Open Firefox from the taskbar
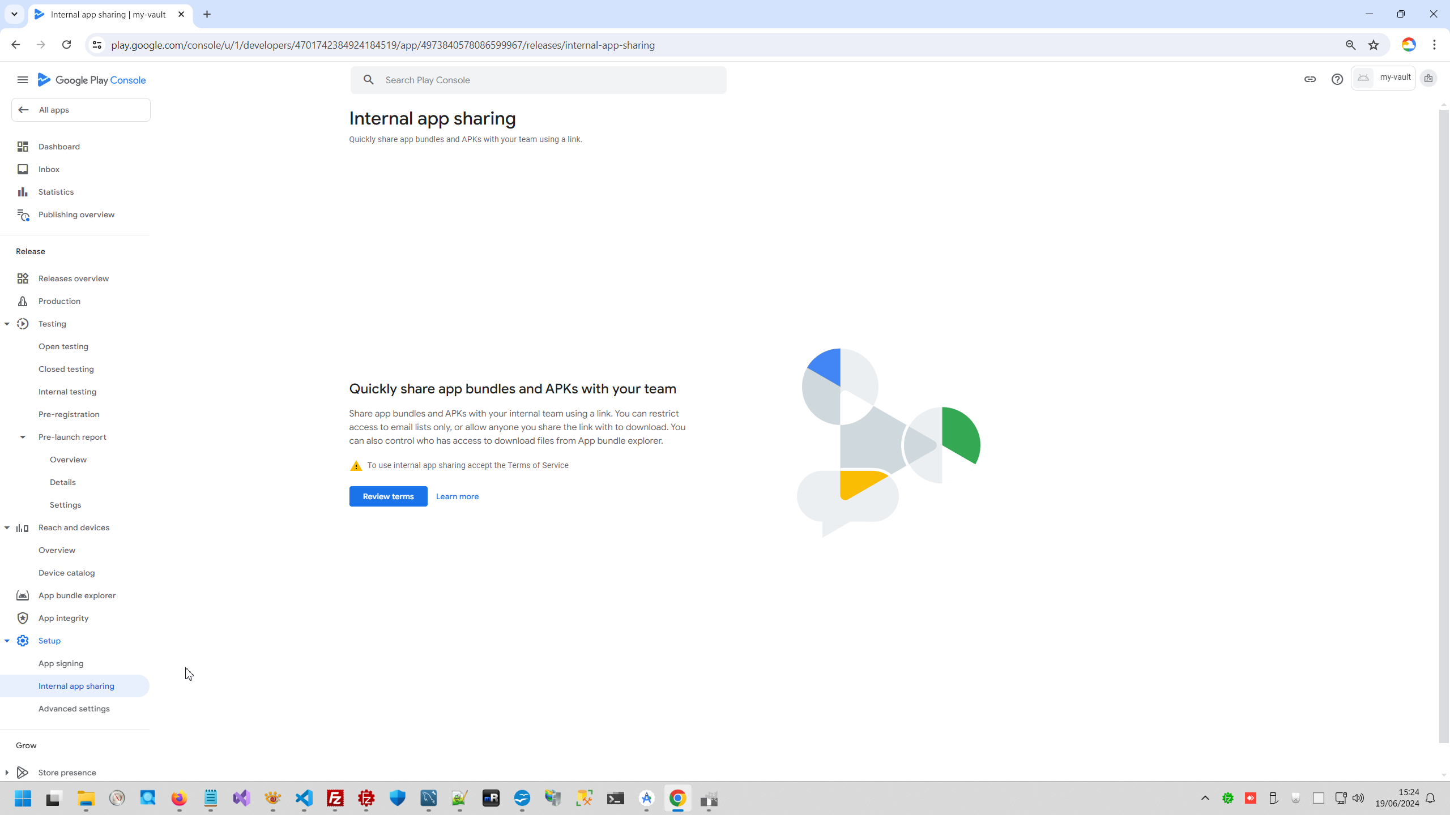This screenshot has width=1450, height=815. (x=179, y=798)
